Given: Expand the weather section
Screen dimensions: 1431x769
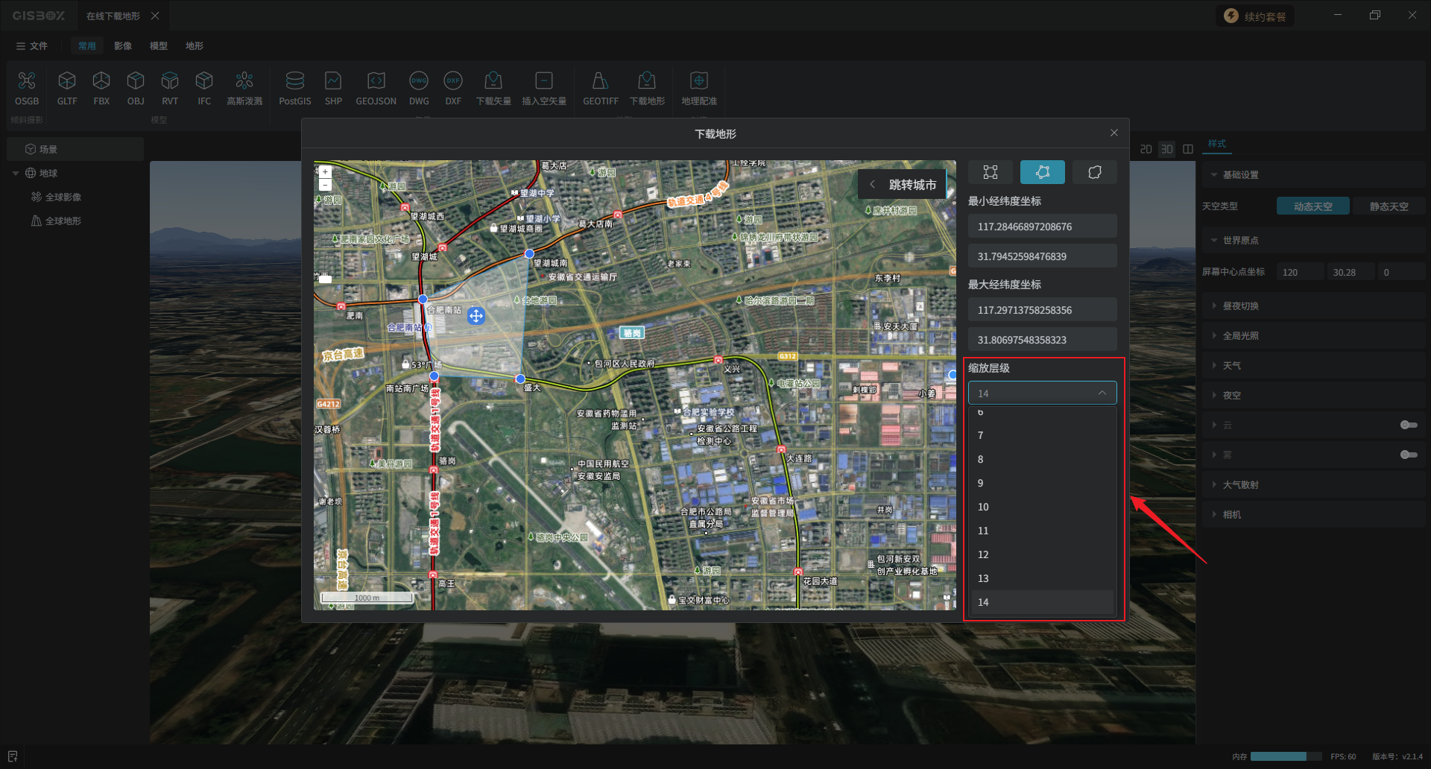Looking at the screenshot, I should 1231,366.
